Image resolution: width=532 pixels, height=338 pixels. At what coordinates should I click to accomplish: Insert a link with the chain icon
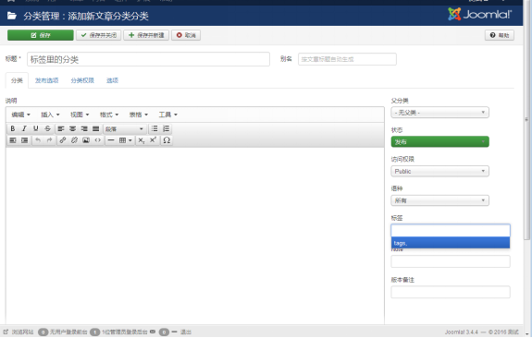63,140
